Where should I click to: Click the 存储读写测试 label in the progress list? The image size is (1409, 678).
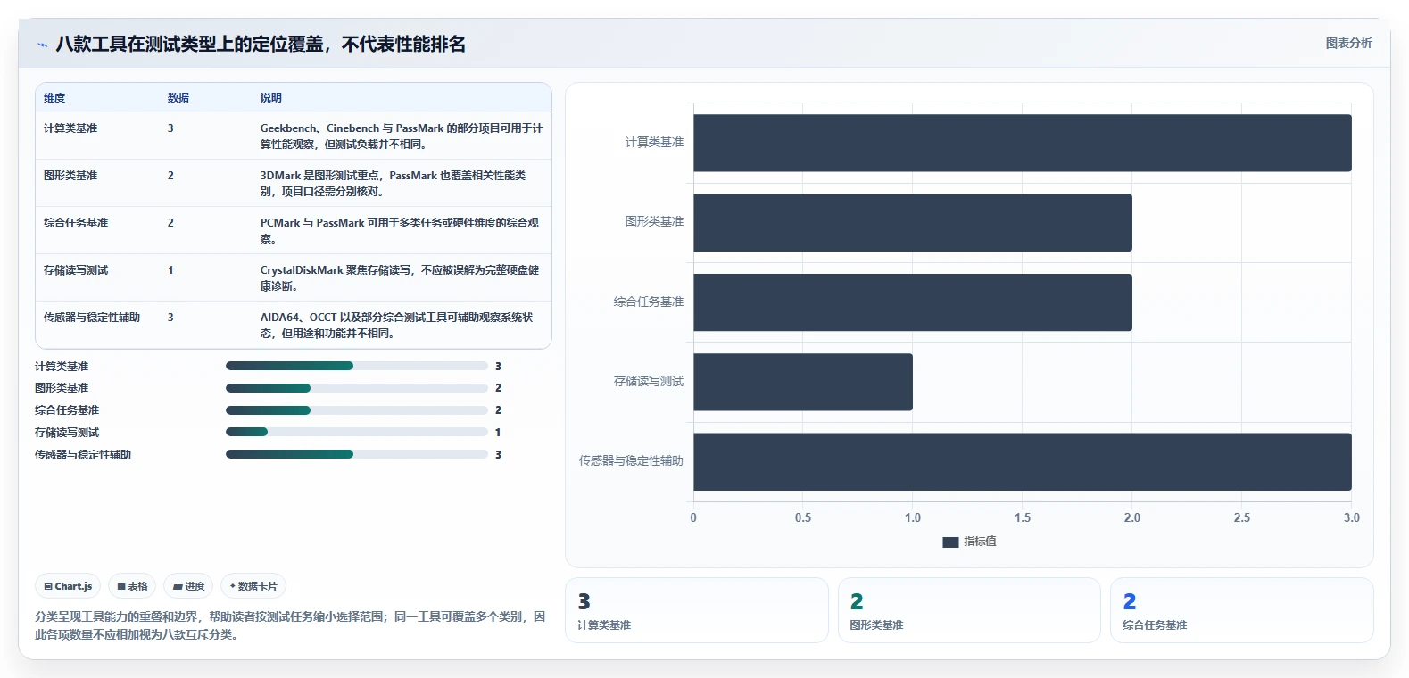tap(67, 433)
